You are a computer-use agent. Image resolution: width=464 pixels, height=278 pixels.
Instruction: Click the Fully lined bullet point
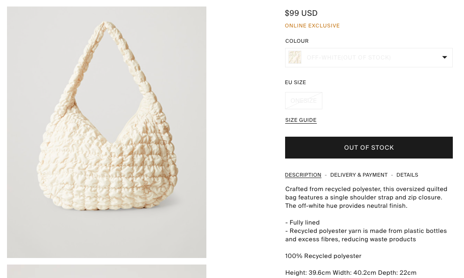coord(302,222)
